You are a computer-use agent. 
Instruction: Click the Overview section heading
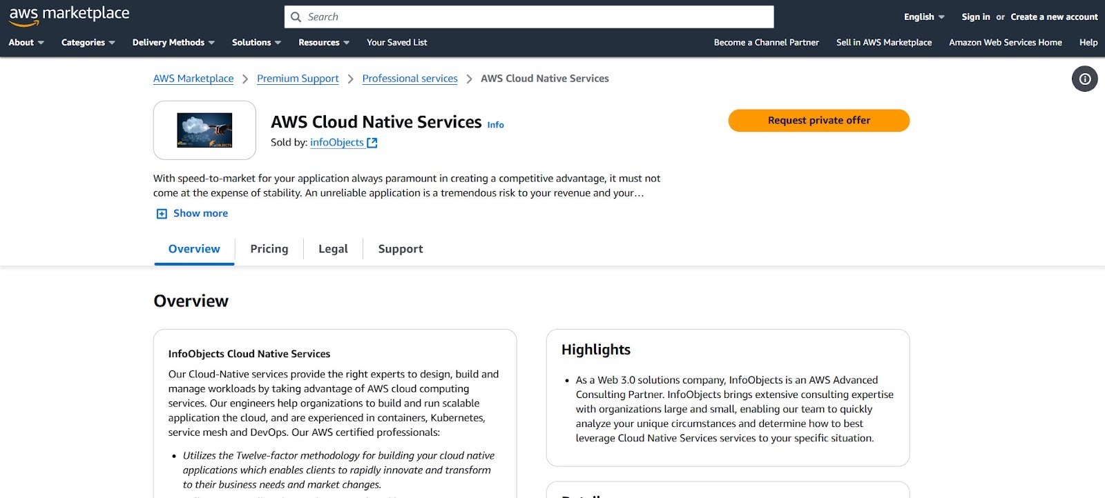191,301
